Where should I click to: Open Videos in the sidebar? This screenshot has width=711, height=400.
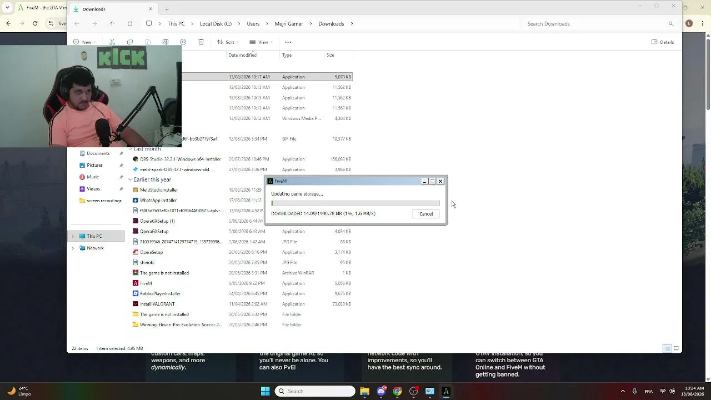[93, 189]
